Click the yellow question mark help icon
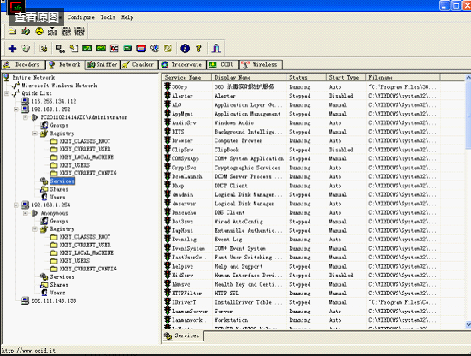The height and width of the screenshot is (356, 471). pos(198,49)
